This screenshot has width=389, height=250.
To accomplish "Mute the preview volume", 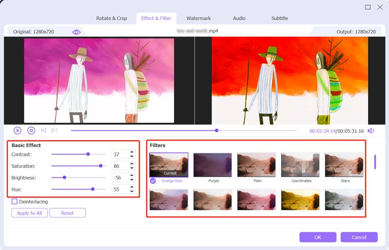I will (x=371, y=131).
